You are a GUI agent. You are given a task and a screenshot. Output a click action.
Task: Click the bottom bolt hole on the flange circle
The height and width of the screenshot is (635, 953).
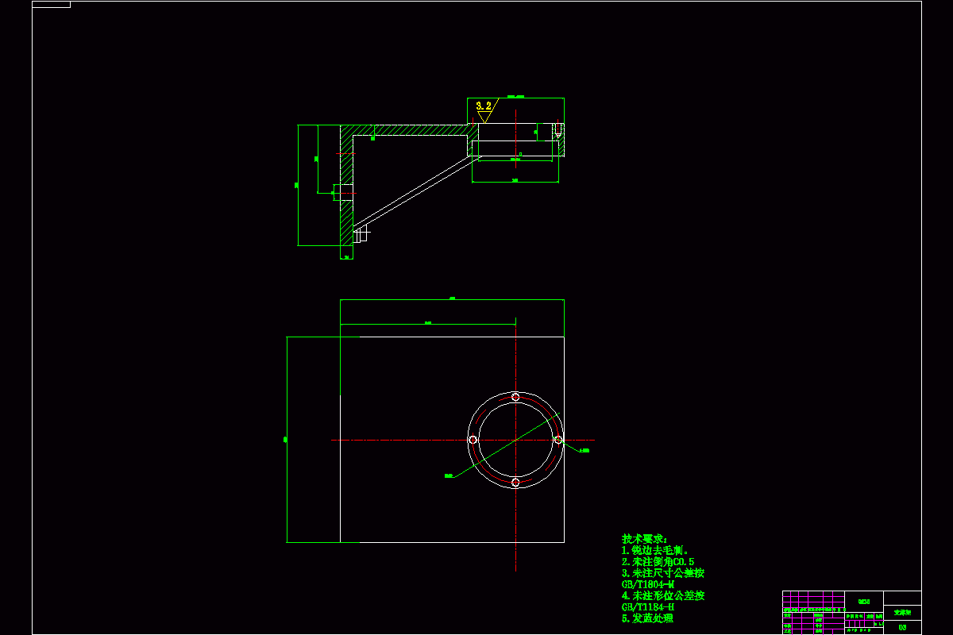tap(515, 483)
